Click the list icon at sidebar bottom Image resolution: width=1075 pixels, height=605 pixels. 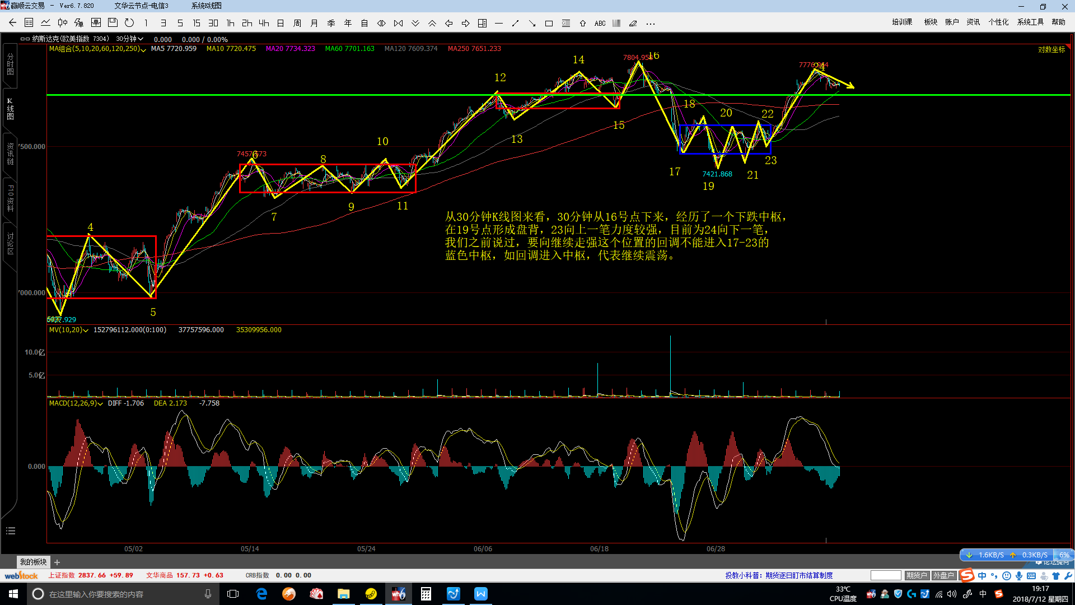[x=10, y=530]
